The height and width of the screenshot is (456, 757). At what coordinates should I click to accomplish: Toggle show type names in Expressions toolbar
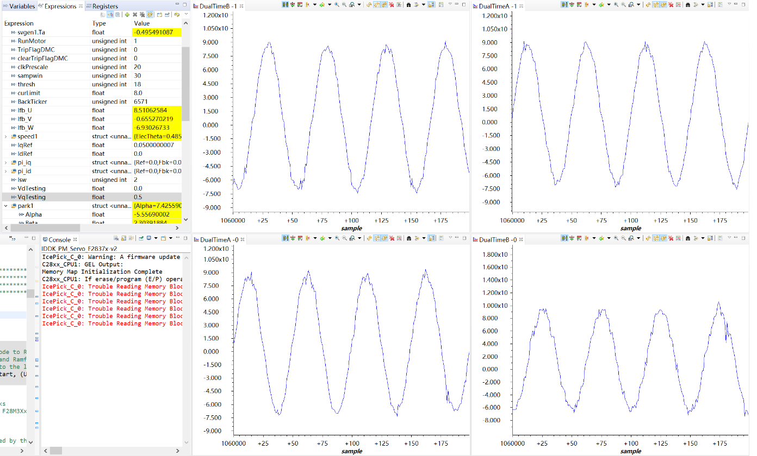(103, 15)
